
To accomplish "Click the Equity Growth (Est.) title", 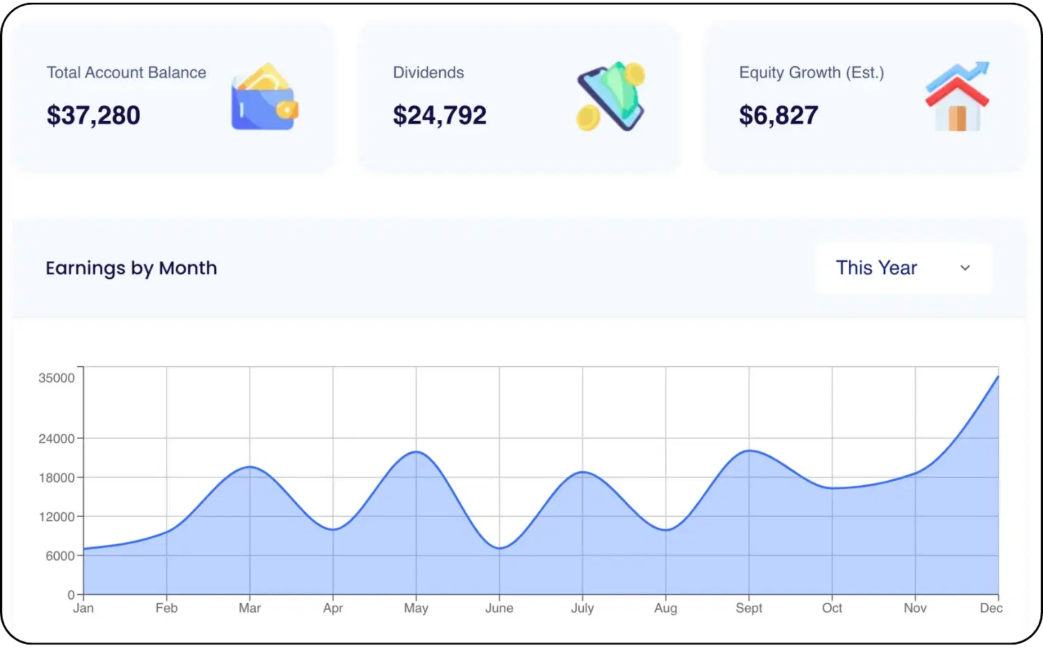I will pyautogui.click(x=811, y=73).
